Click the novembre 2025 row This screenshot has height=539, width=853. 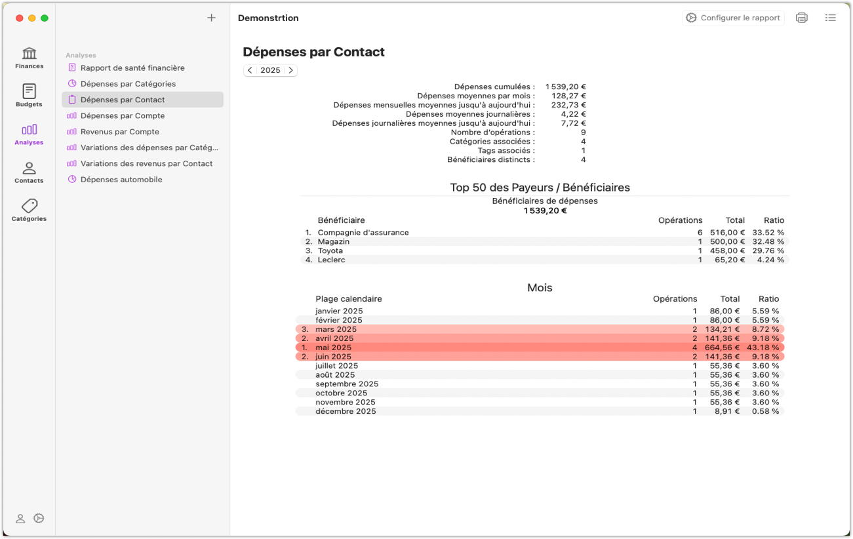[x=540, y=402]
